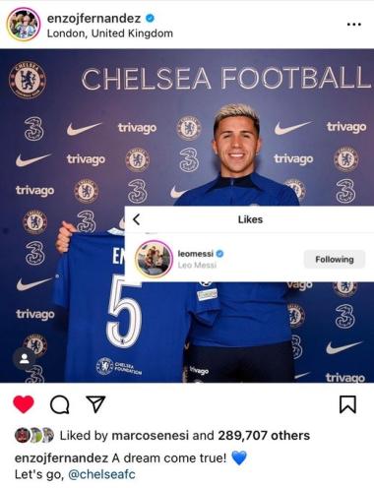The width and height of the screenshot is (374, 488).
Task: Click the liker avatars beside Liked by
Action: coord(34,435)
